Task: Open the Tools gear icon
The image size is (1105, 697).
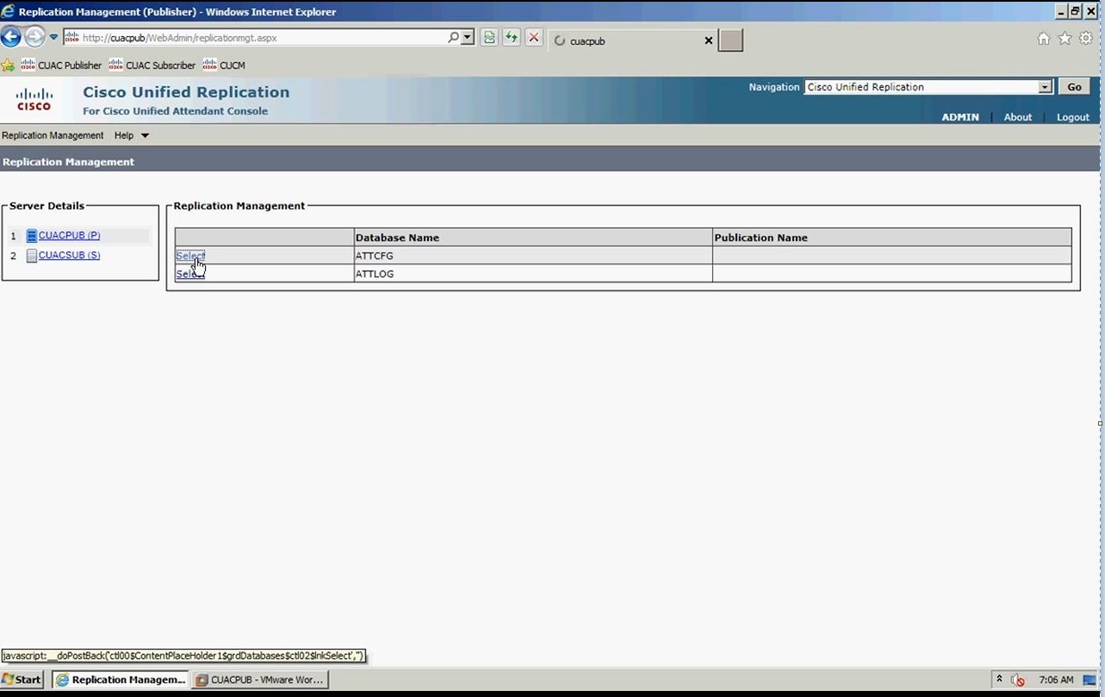Action: click(1086, 38)
